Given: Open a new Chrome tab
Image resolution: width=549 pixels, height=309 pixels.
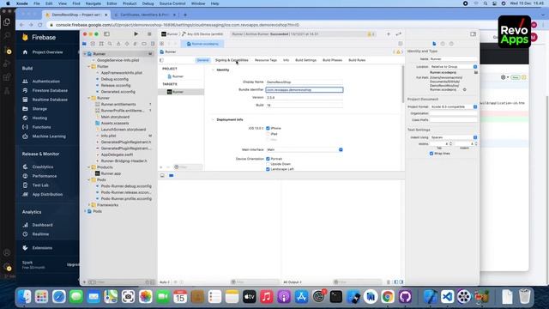Looking at the screenshot, I should pyautogui.click(x=185, y=15).
